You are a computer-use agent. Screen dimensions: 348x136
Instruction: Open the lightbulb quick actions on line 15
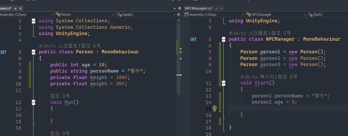[214, 108]
